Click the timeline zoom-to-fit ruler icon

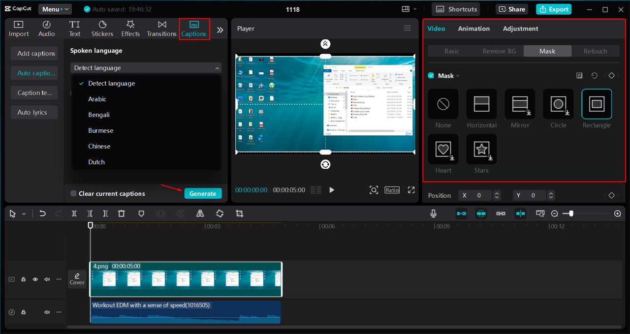pos(540,213)
